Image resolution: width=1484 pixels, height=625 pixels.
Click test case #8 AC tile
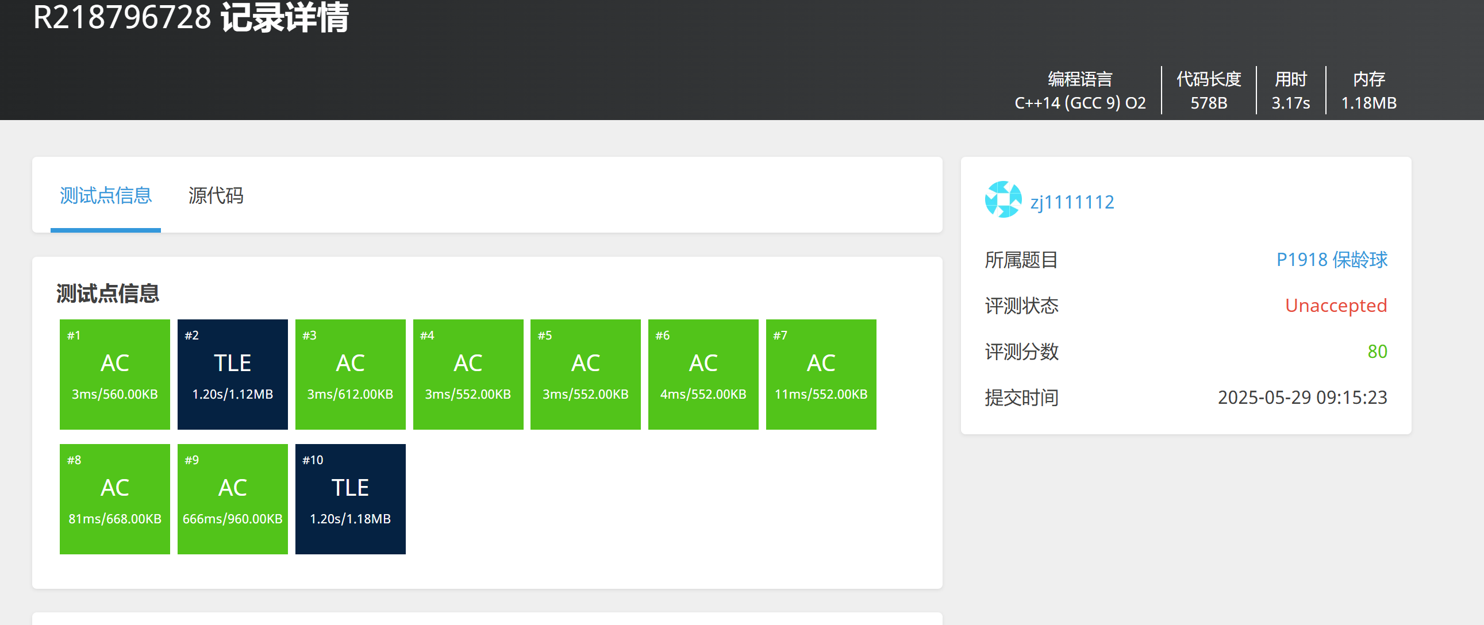pyautogui.click(x=114, y=499)
